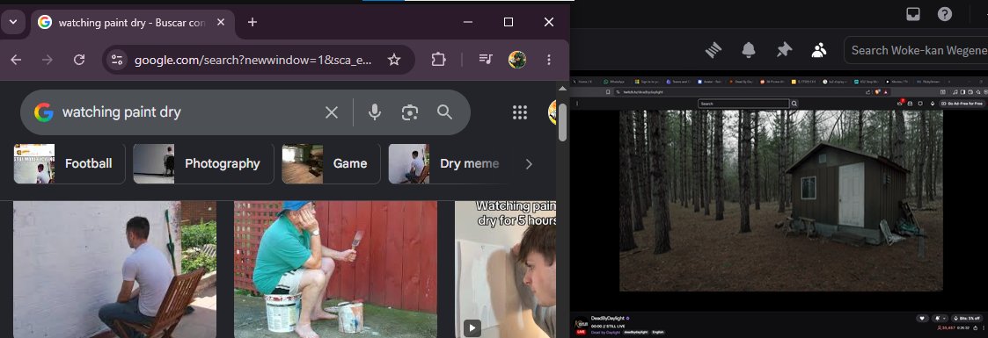Click the Twitch notifications inbox with red badge
This screenshot has width=988, height=338.
click(900, 103)
